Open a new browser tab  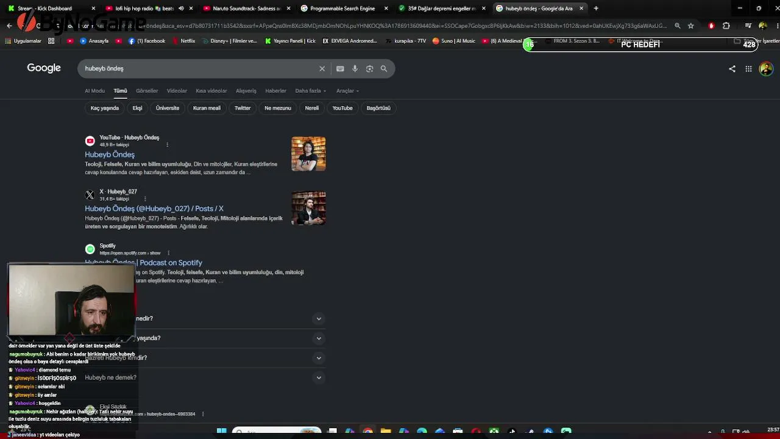596,9
